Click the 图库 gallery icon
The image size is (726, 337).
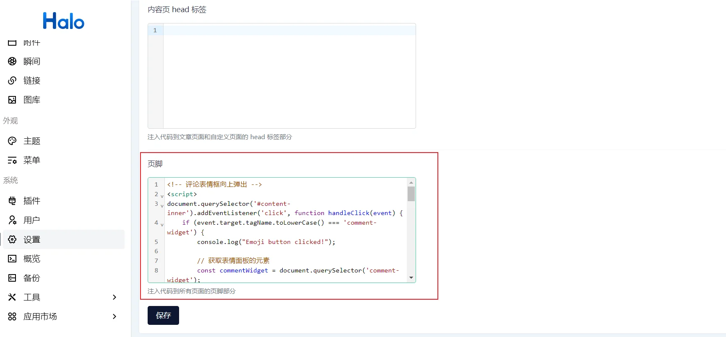12,100
